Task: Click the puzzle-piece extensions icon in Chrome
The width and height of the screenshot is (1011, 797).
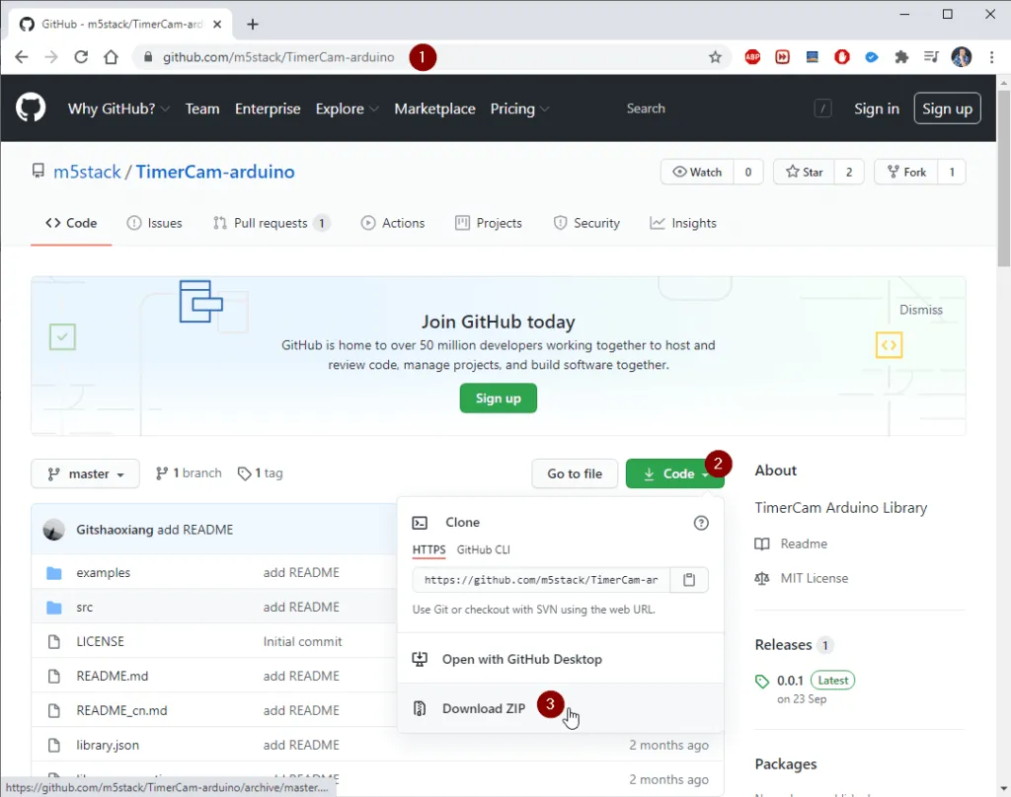Action: pos(901,57)
